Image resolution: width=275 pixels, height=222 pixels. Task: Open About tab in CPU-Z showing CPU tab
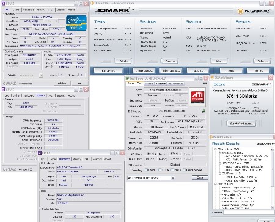point(71,10)
